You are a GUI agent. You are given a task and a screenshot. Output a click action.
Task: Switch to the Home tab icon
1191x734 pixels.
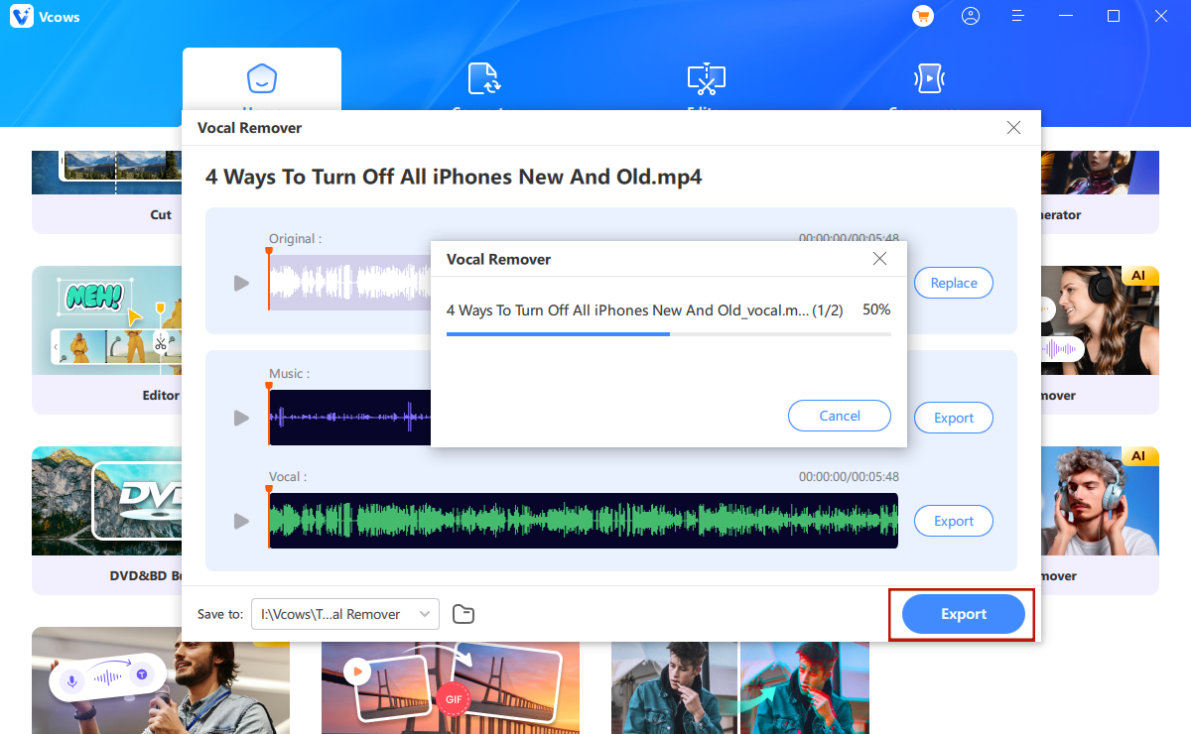[x=261, y=78]
